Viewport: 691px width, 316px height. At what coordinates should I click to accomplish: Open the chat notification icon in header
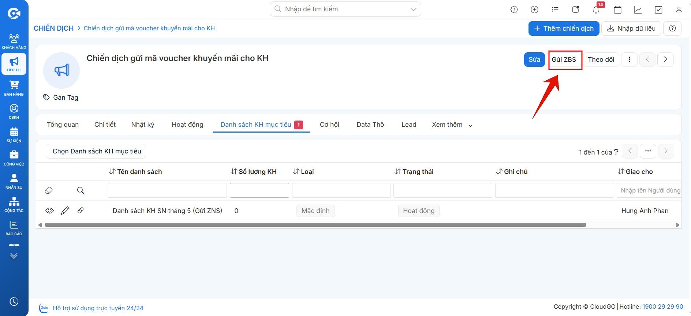[576, 9]
